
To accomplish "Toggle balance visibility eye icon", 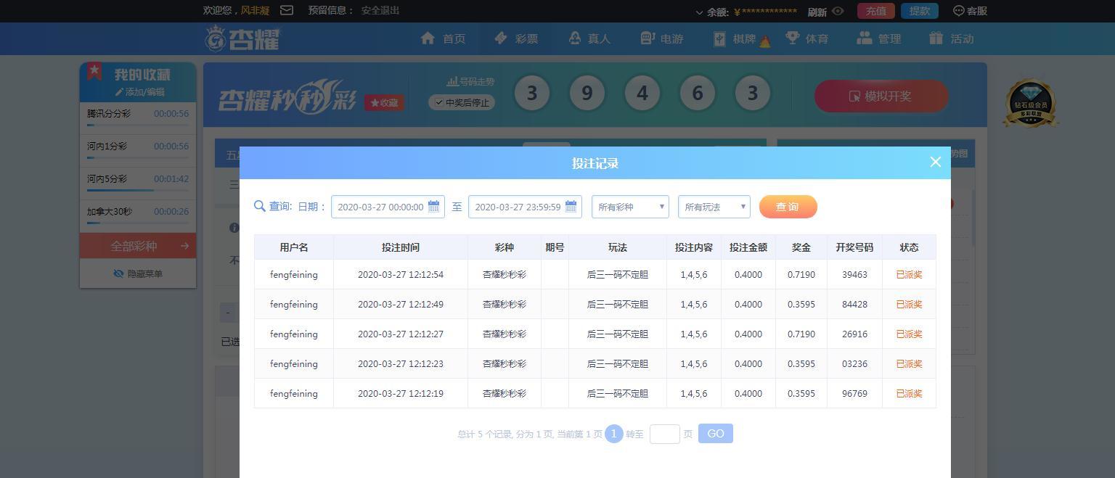I will [838, 11].
